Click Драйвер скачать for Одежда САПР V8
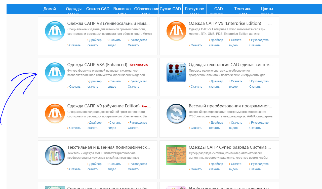Screen dimensions: 322x189 coord(95,43)
